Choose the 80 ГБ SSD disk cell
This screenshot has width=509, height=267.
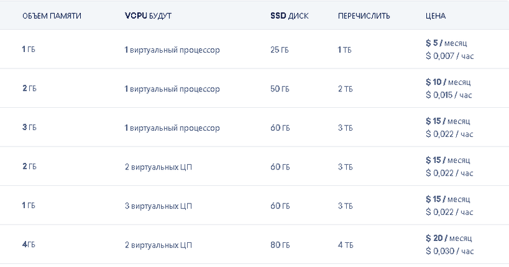pyautogui.click(x=280, y=245)
